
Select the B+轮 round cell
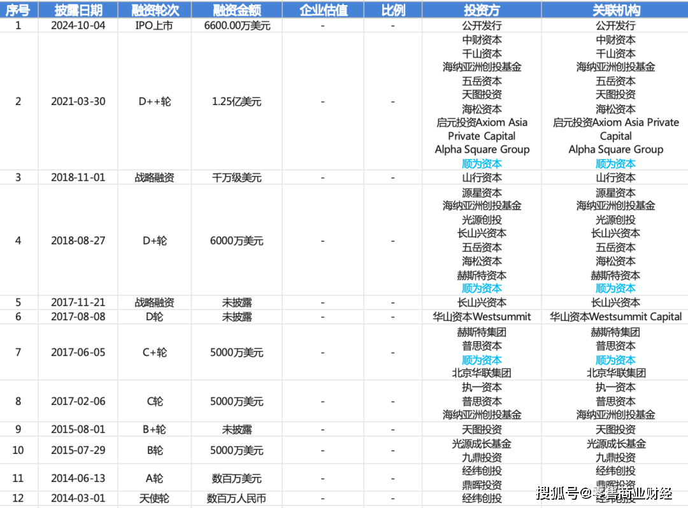click(154, 430)
